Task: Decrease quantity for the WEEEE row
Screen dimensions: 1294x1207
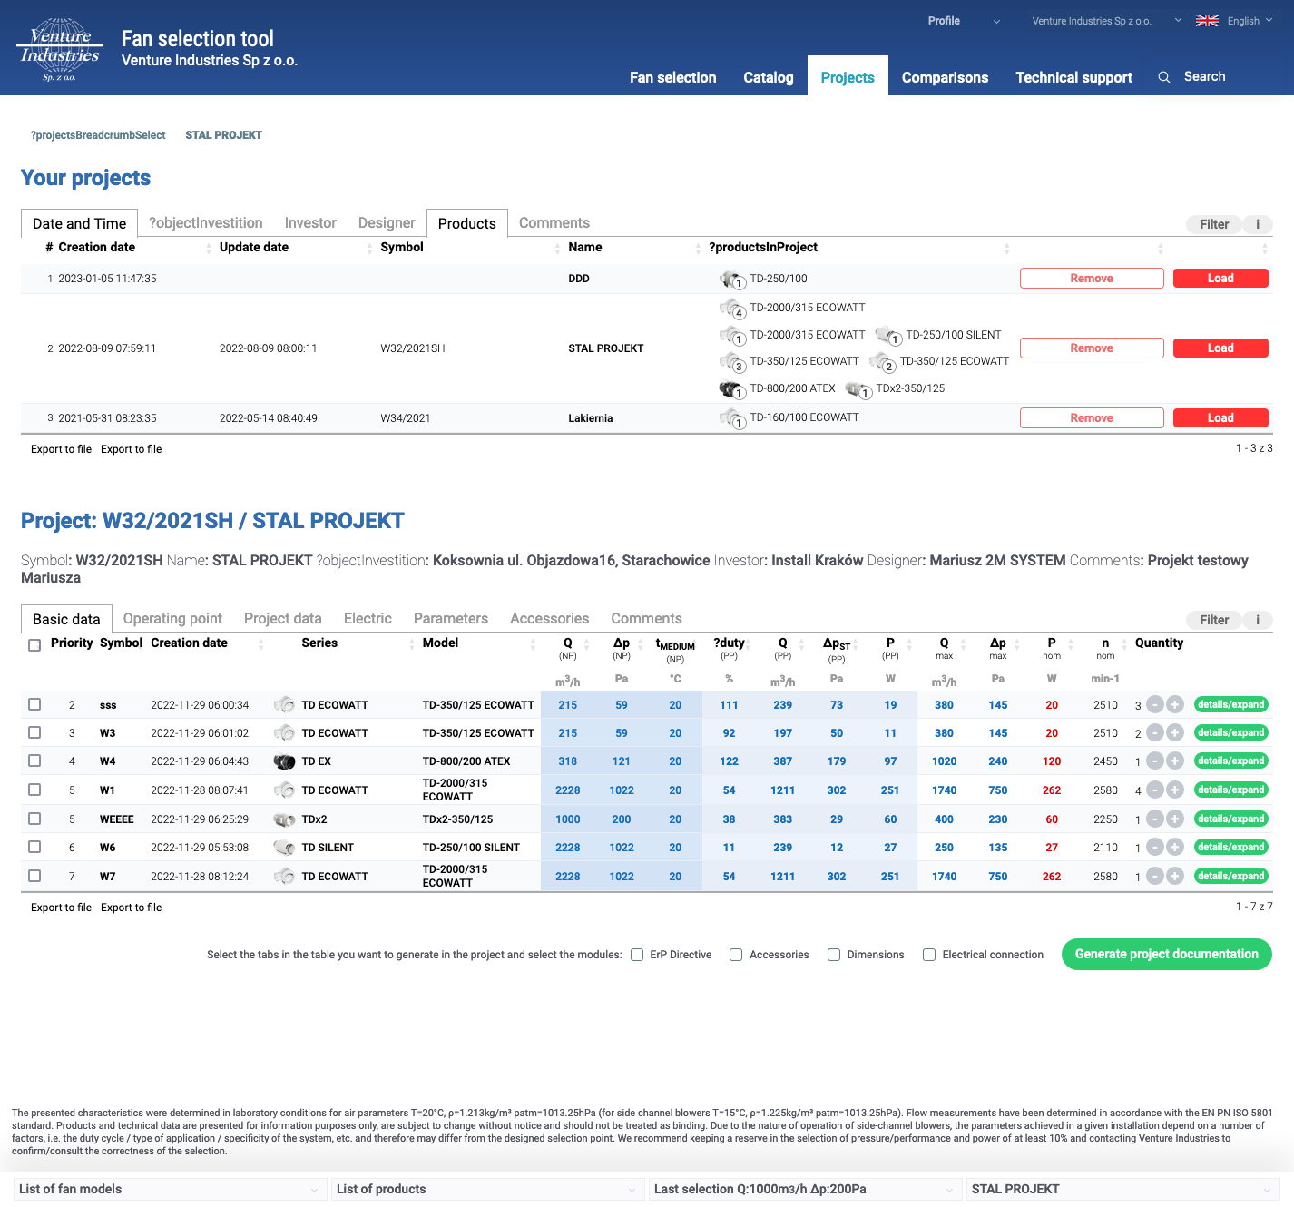Action: (1155, 819)
